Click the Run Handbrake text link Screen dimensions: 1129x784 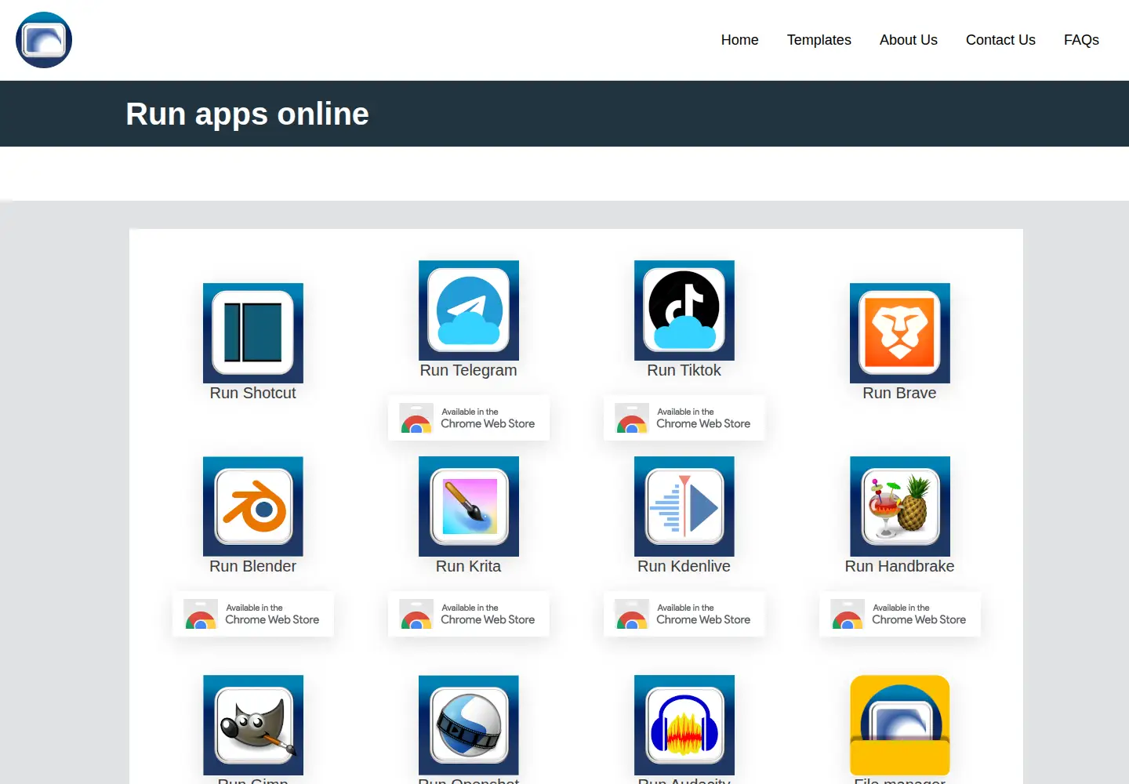(900, 566)
